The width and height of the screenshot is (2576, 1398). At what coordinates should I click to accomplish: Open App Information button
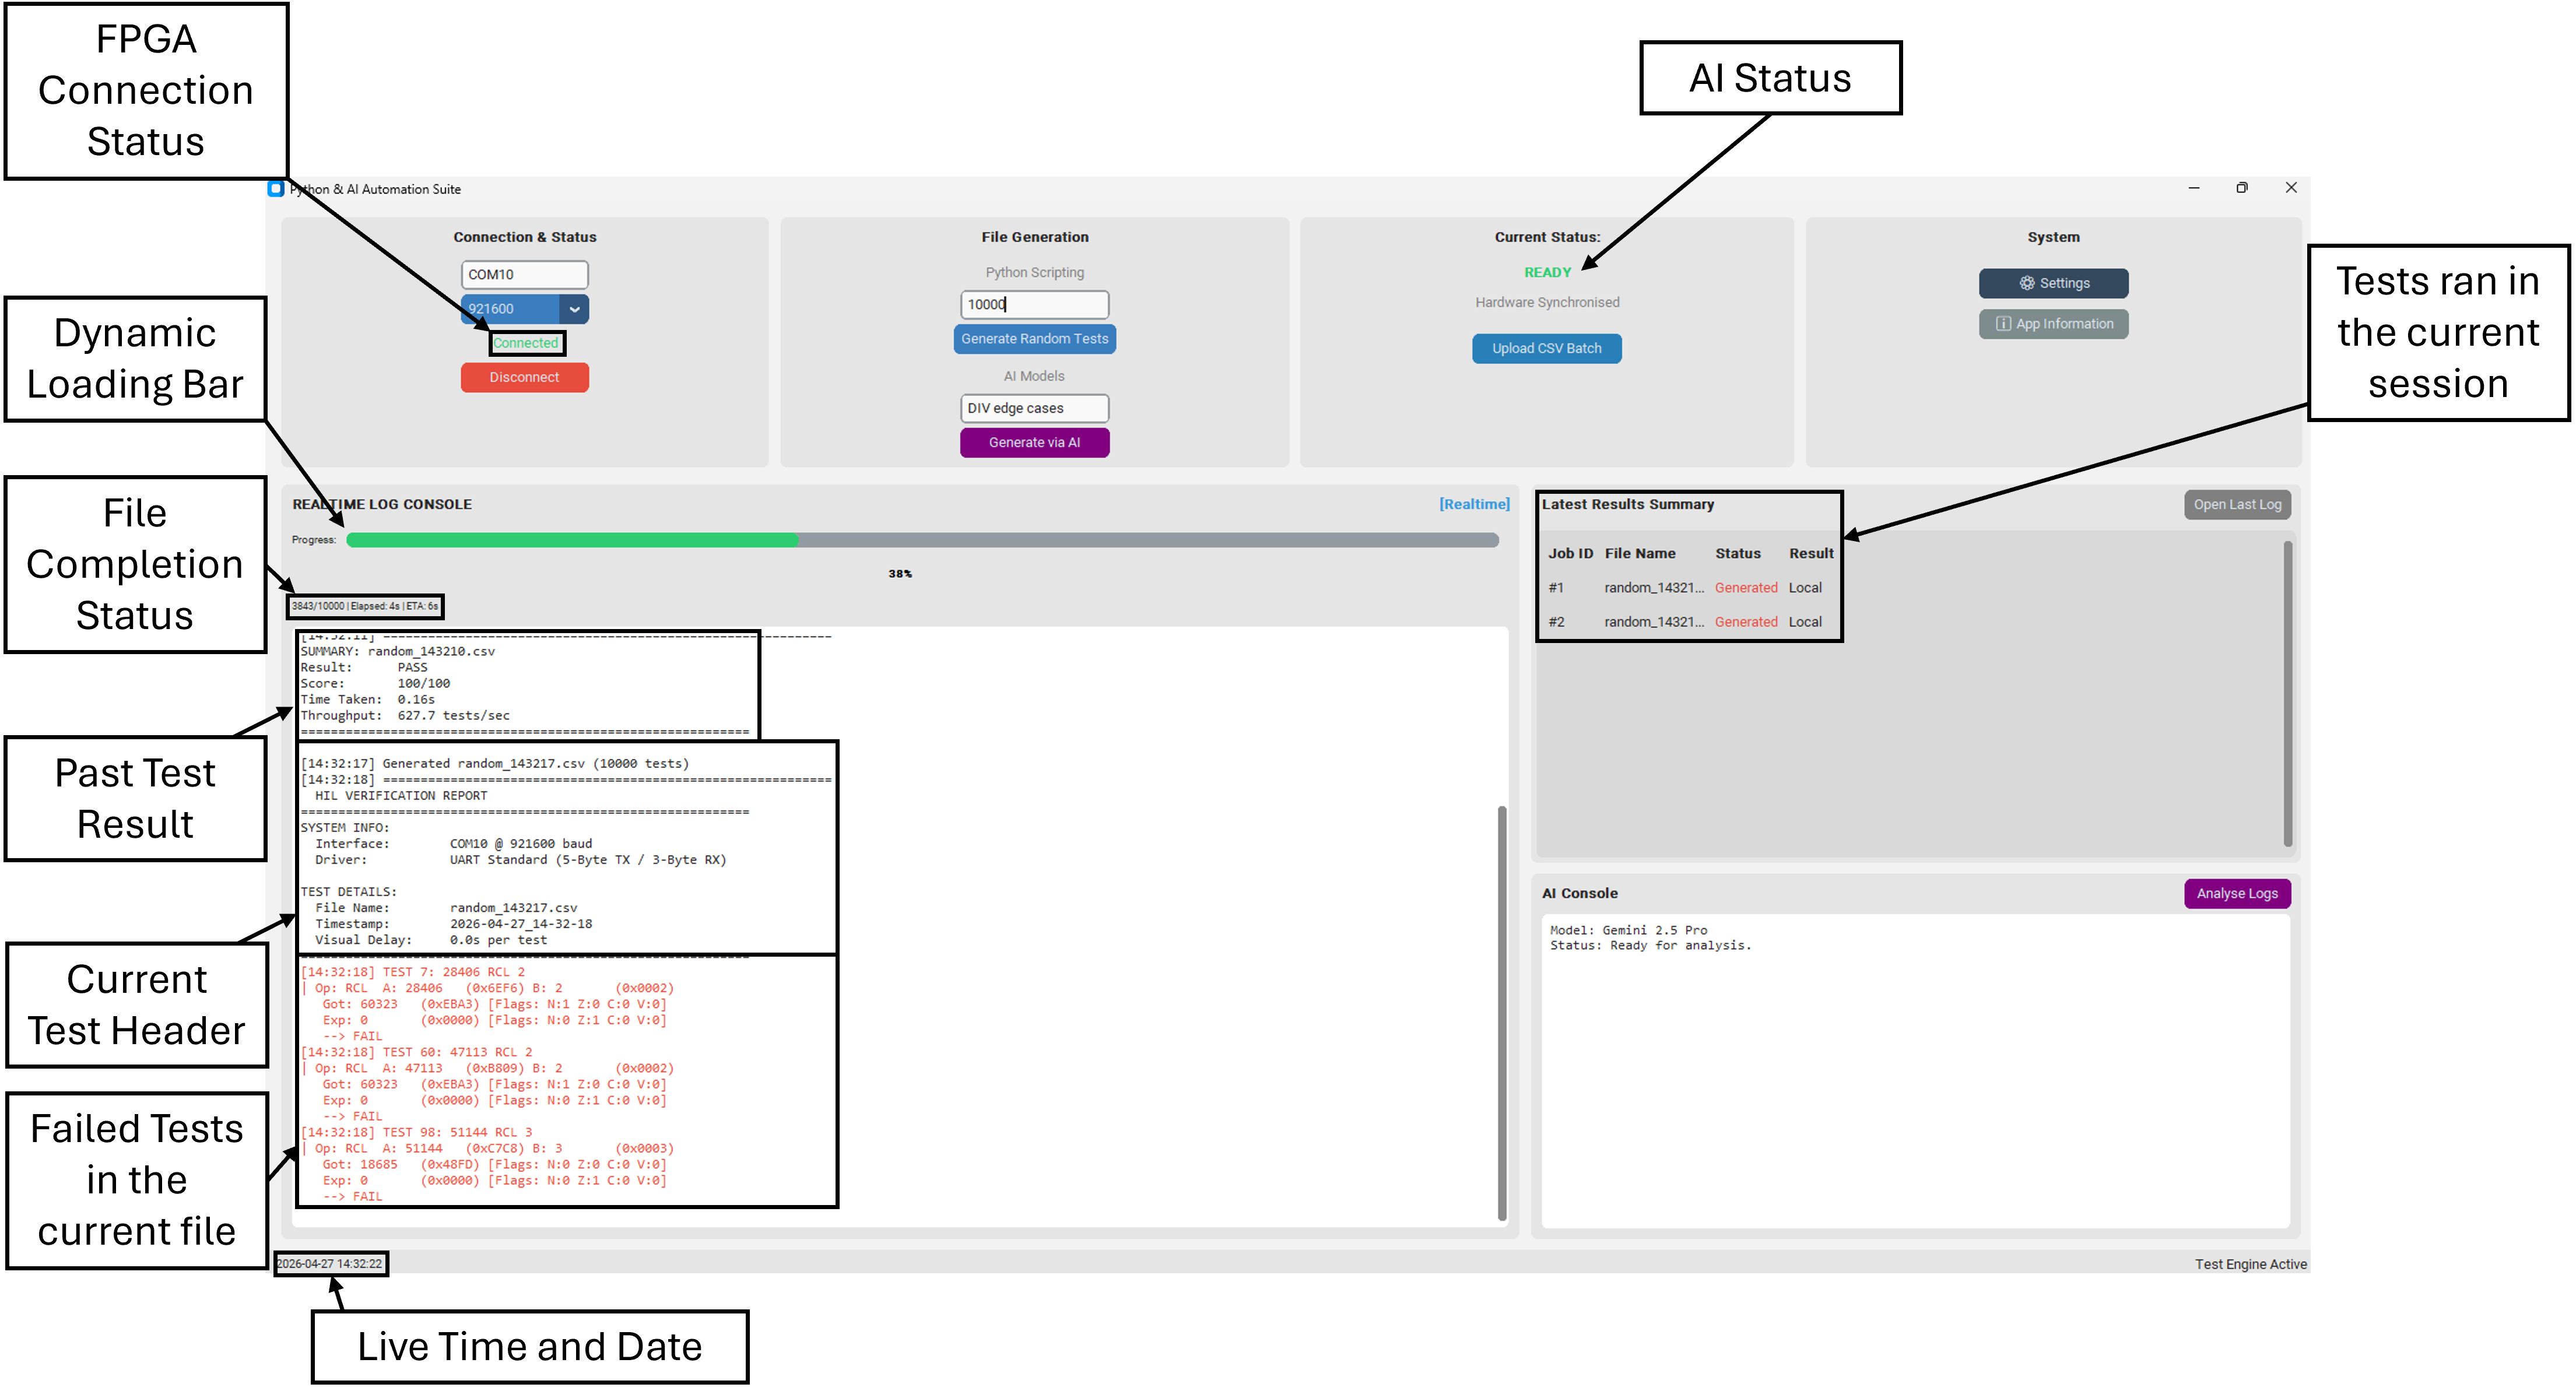(2053, 324)
